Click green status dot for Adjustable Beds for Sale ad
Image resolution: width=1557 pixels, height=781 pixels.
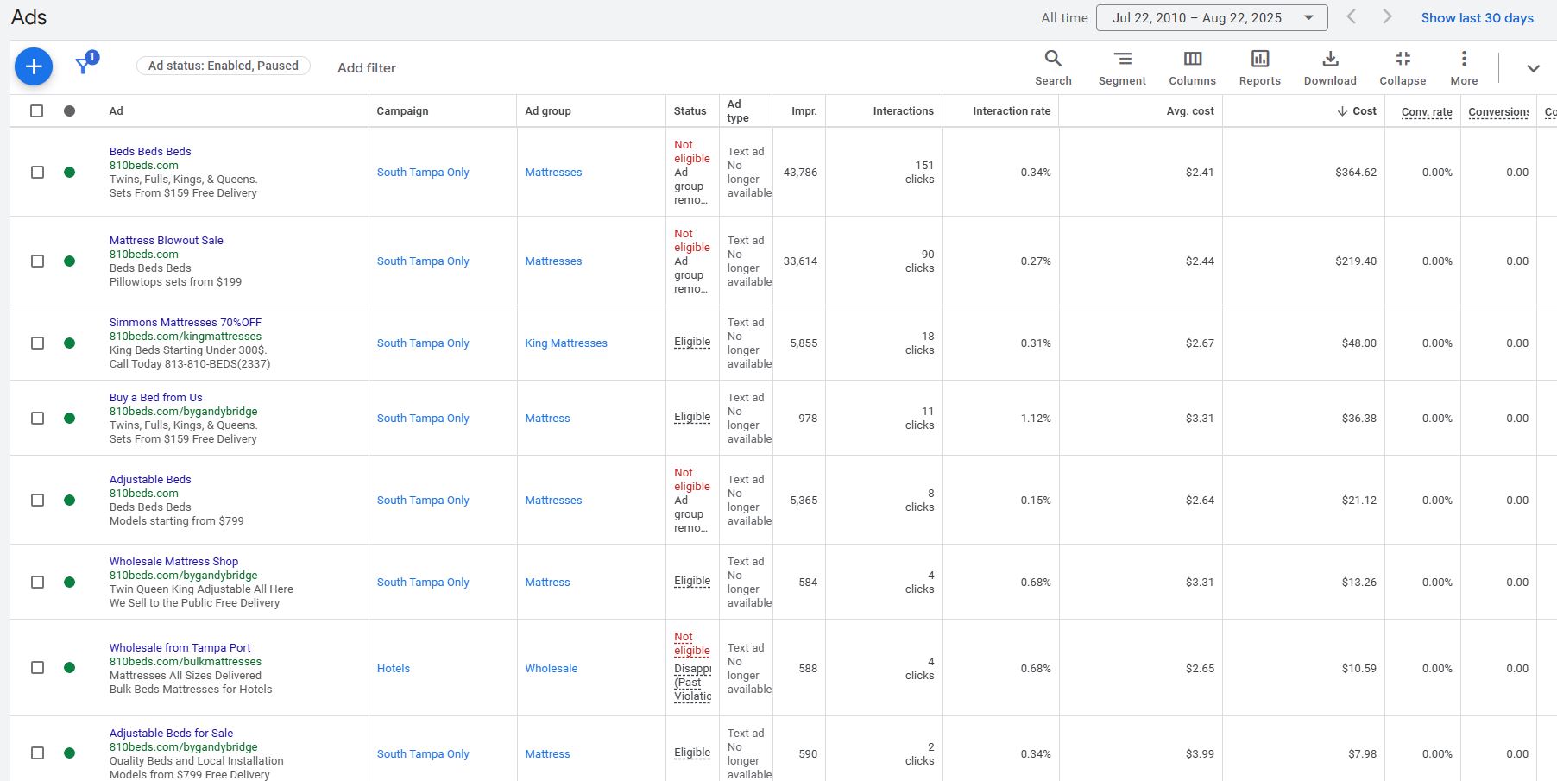[x=70, y=753]
